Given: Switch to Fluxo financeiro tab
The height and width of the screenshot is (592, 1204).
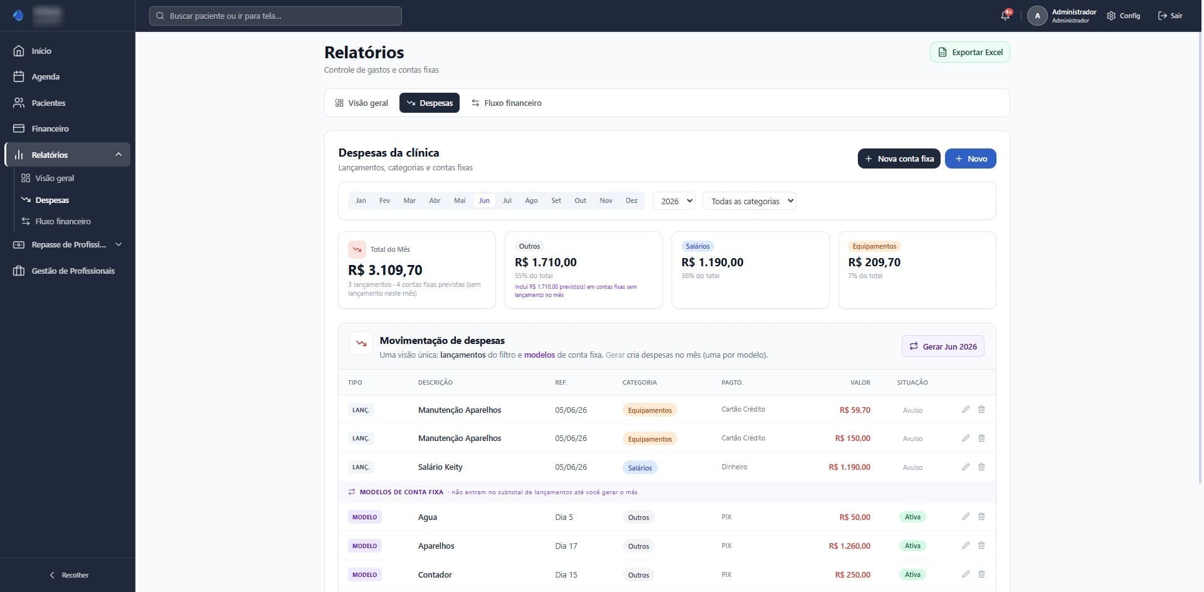Looking at the screenshot, I should [x=507, y=103].
